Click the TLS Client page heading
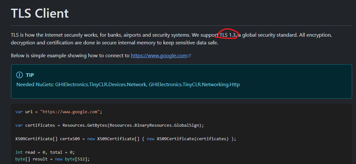Image resolution: width=356 pixels, height=164 pixels. point(40,13)
